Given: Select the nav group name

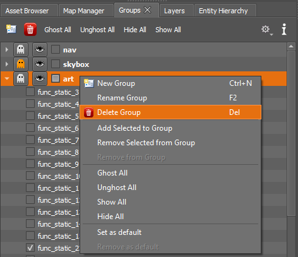Looking at the screenshot, I should pyautogui.click(x=69, y=50).
